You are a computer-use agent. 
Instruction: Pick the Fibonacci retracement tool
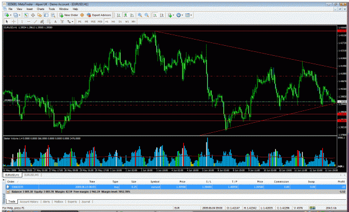coord(49,22)
